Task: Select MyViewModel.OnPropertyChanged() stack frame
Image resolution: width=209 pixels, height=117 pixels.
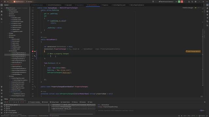Action: pos(73,107)
